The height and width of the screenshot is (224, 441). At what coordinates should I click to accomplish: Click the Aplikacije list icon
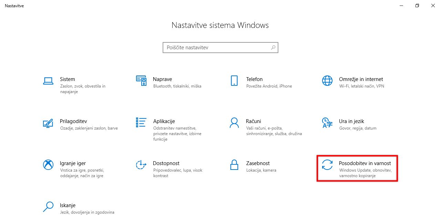click(x=141, y=122)
